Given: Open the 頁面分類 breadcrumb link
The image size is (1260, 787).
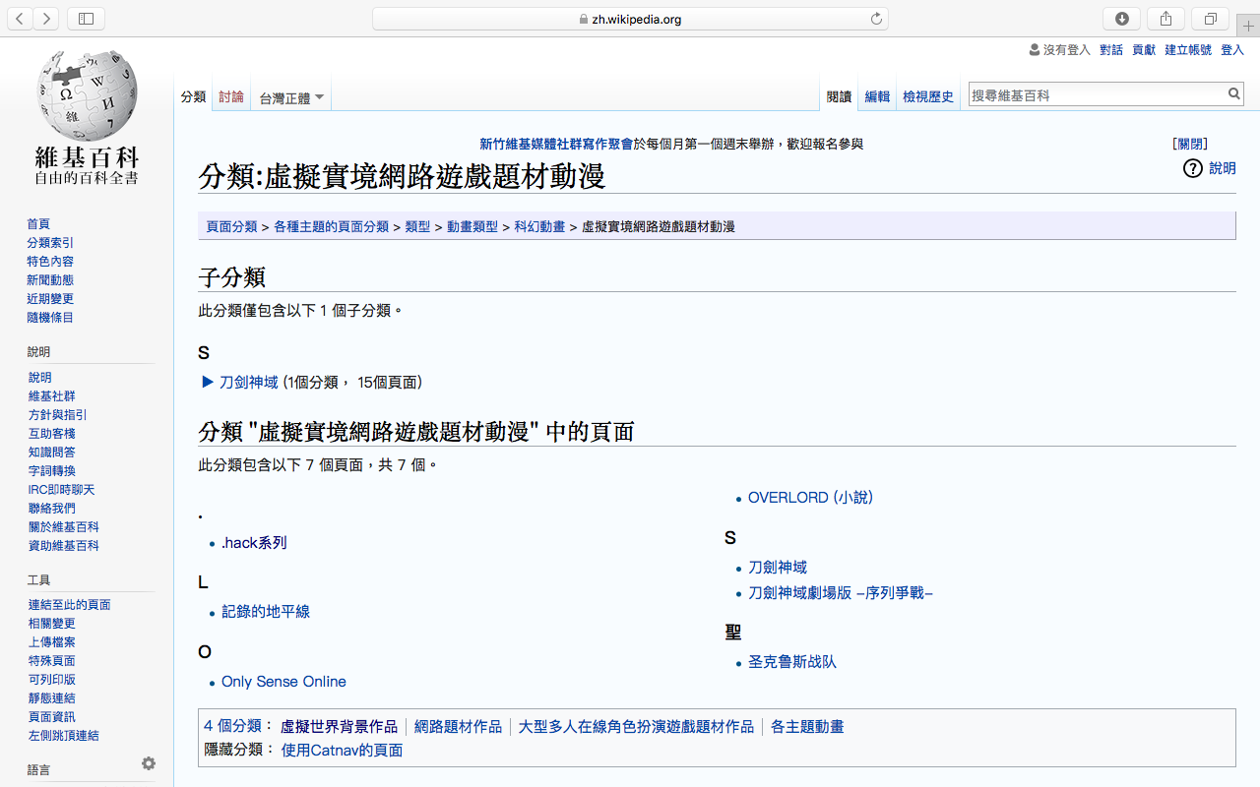Looking at the screenshot, I should [x=231, y=226].
